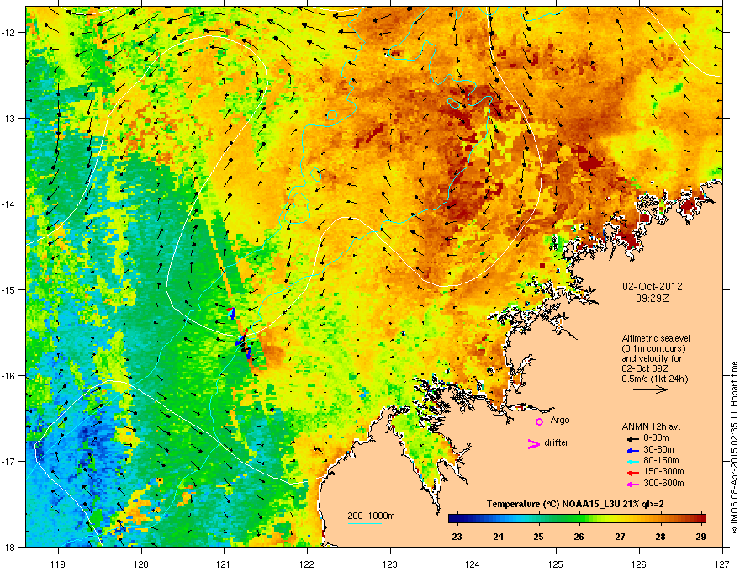The image size is (740, 572).
Task: Click the latitude axis label -13
Action: coord(9,118)
